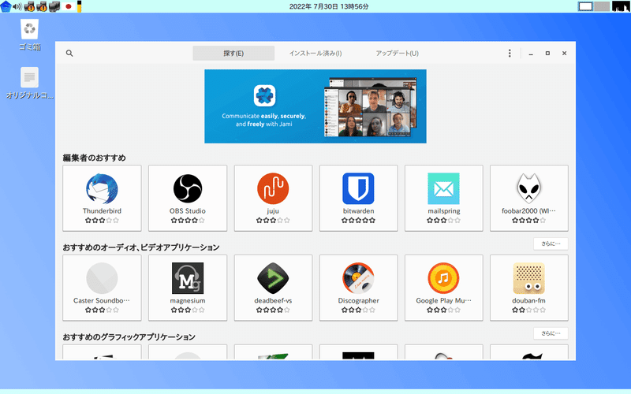Switch to the 探す(E) tab
Viewport: 631px width, 394px height.
[x=233, y=53]
